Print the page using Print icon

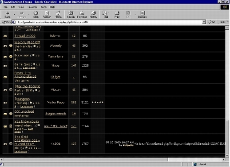[117, 15]
